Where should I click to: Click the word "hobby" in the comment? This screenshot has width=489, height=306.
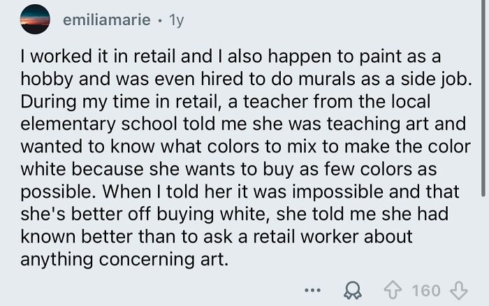[43, 80]
